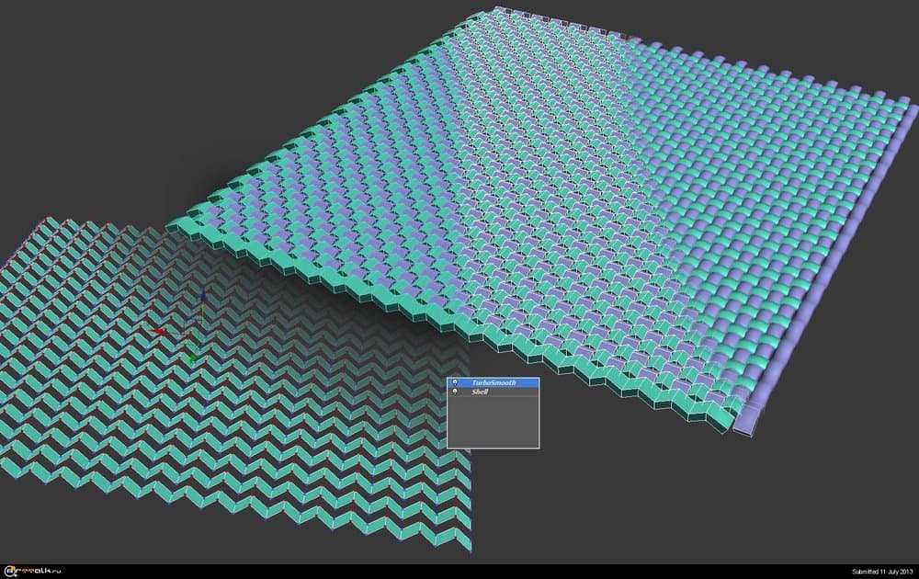Click the lavender end block at weave's bottom-right corner
This screenshot has height=579, width=919.
750,420
